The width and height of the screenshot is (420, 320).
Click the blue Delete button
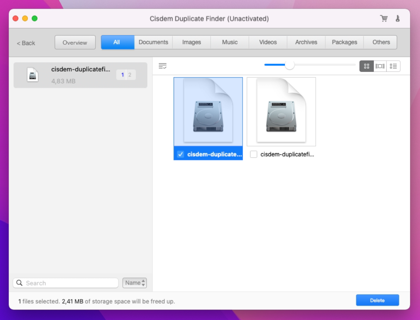tap(377, 300)
